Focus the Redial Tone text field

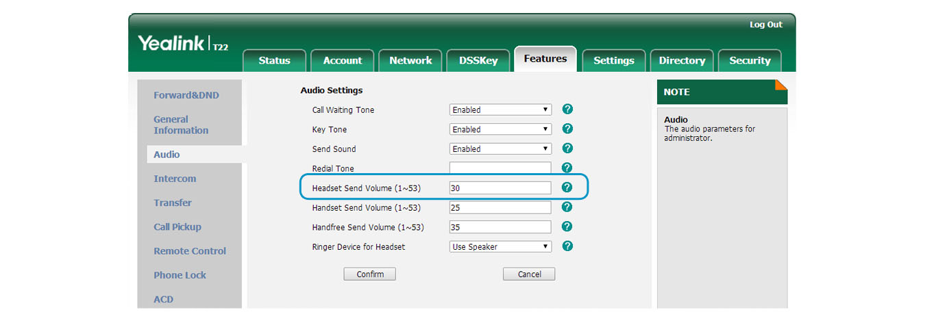[x=500, y=168]
